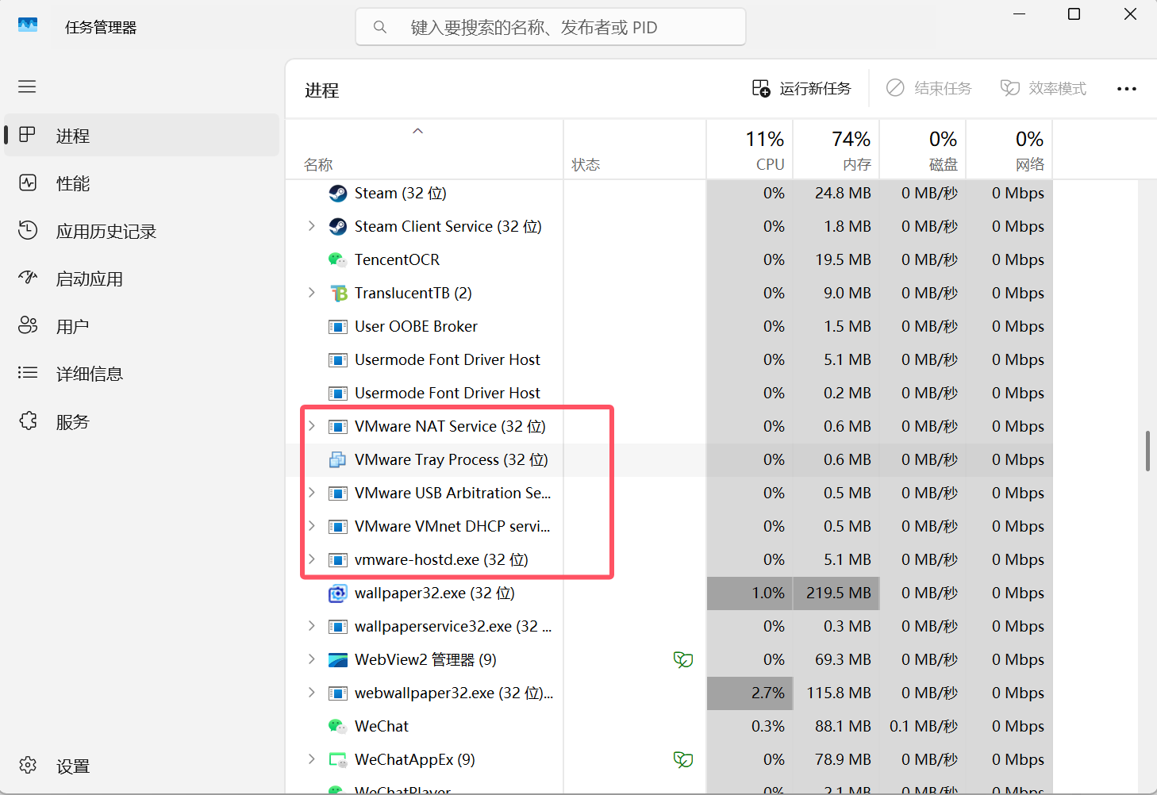
Task: Click the WeChat process icon
Action: tap(338, 727)
